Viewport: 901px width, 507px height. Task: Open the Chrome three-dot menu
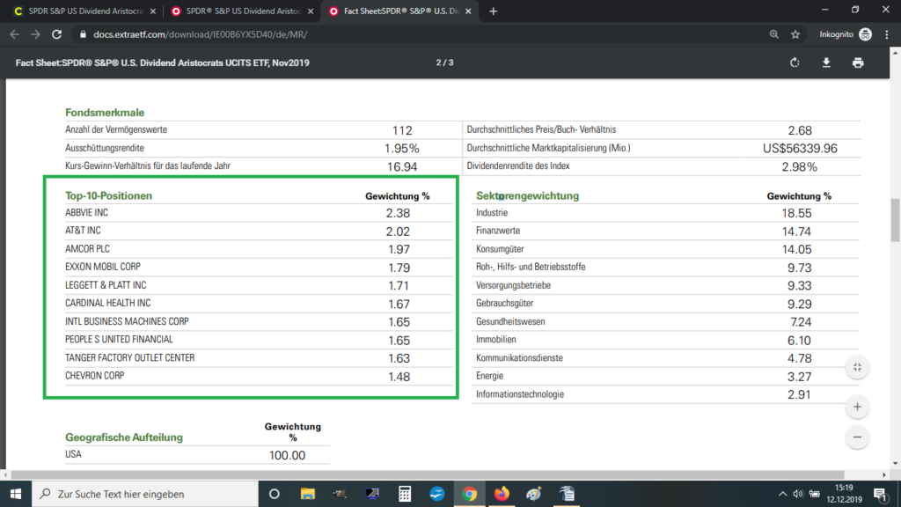[887, 34]
